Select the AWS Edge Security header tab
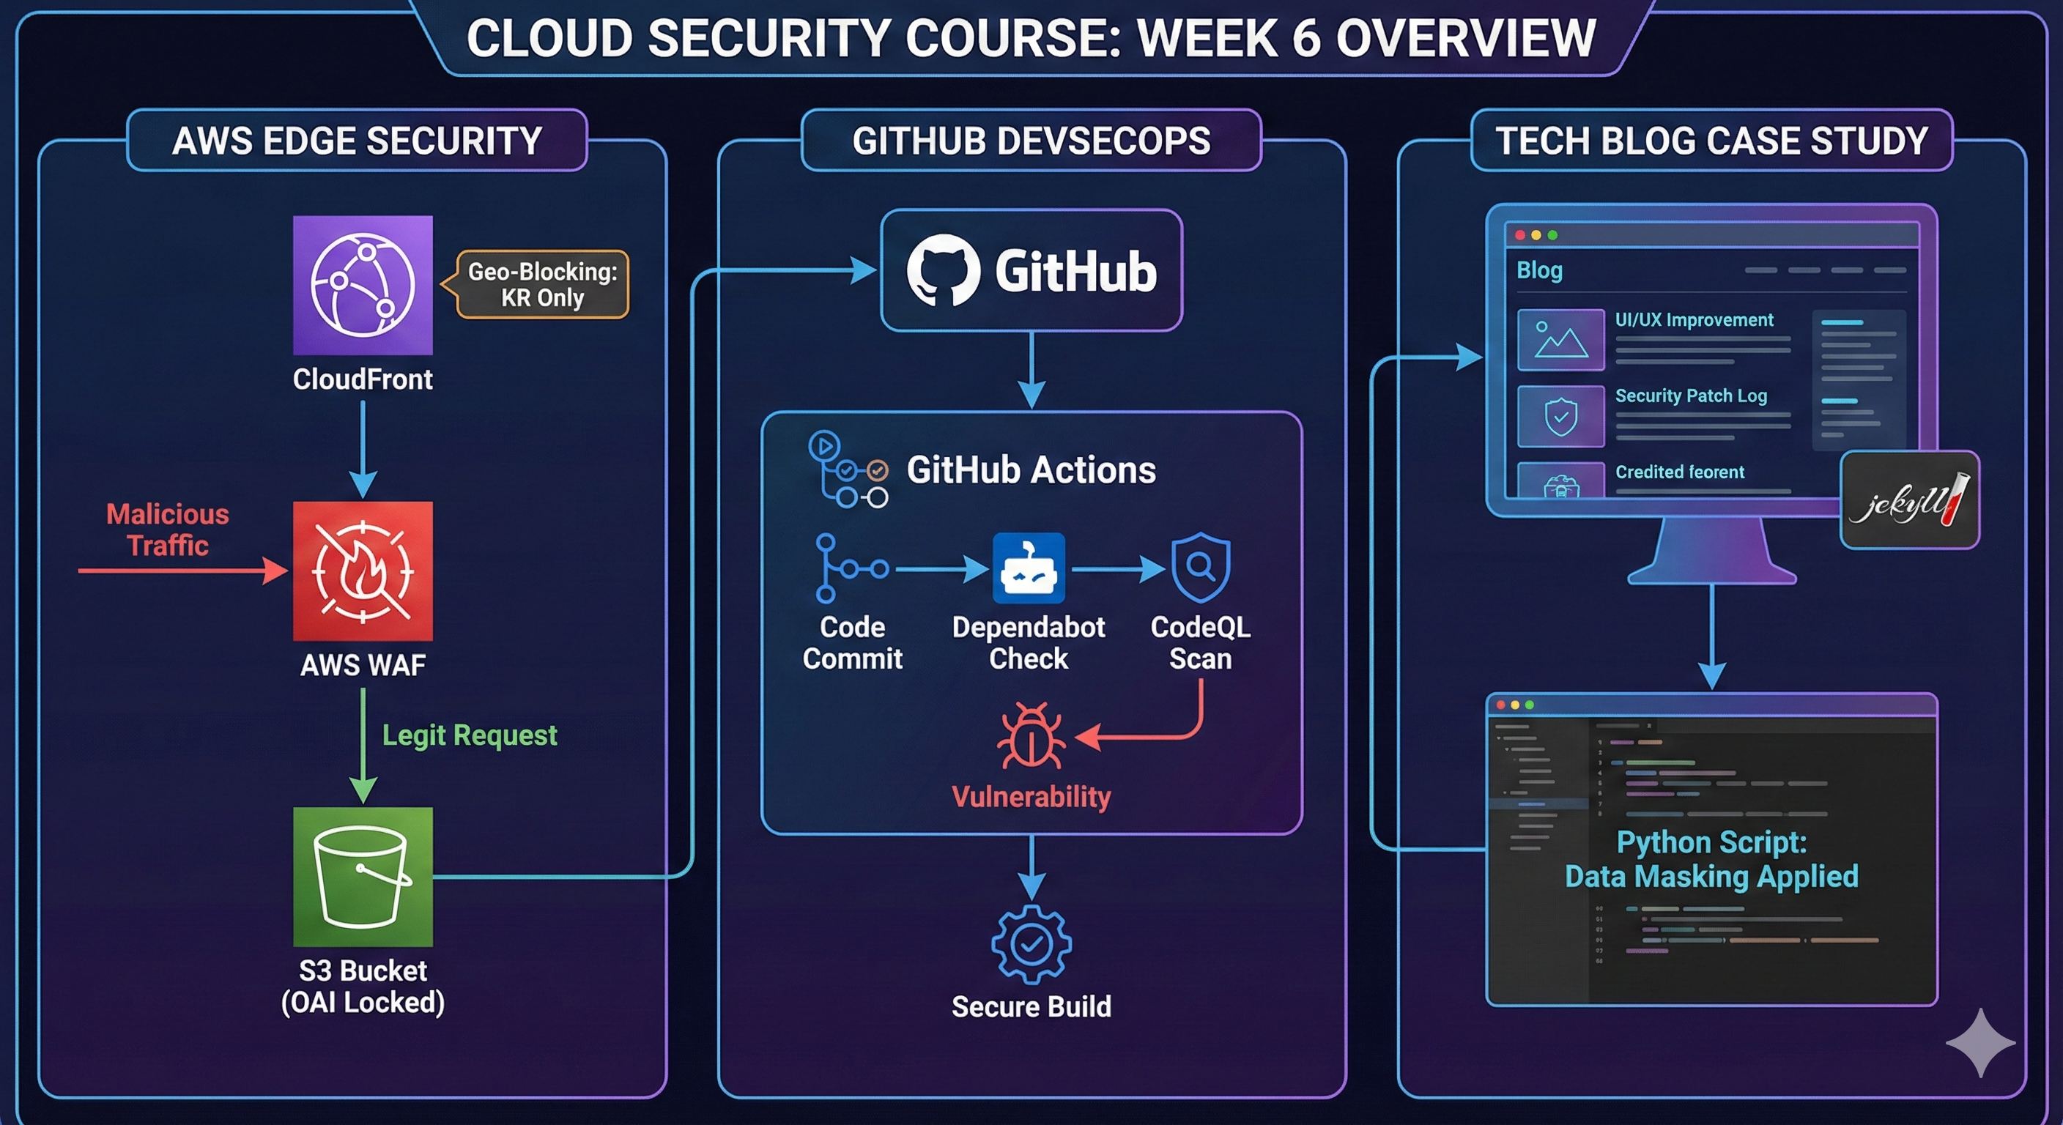Viewport: 2063px width, 1125px height. [x=358, y=141]
